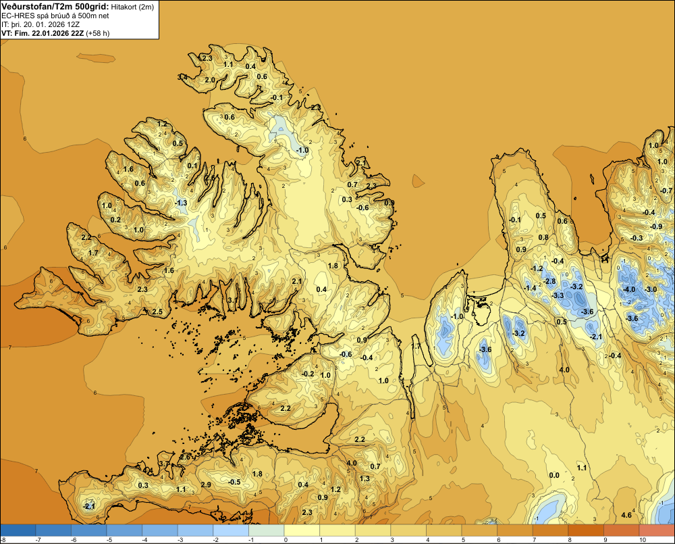Click the 'IT: þri. 20. 01. 2026 12Z' line
The height and width of the screenshot is (544, 675).
[x=40, y=24]
